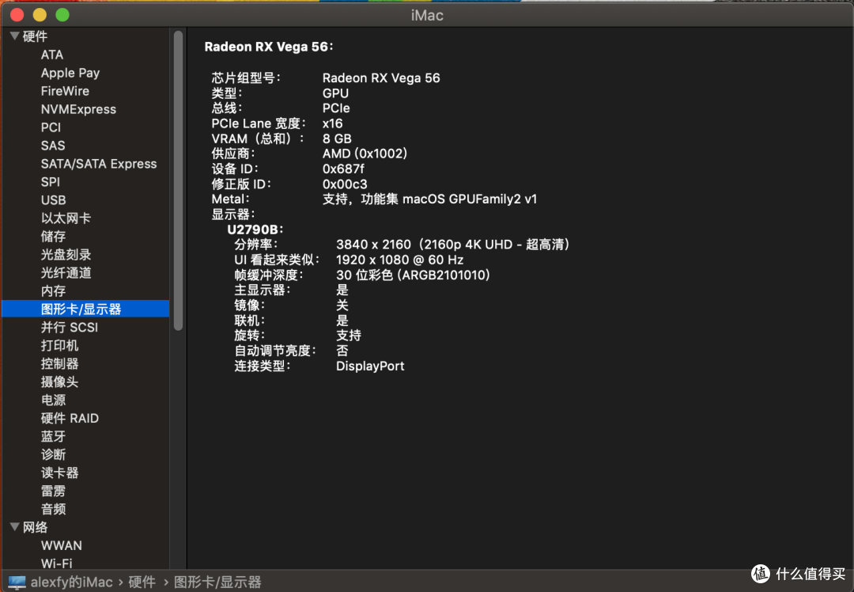Show 音频 audio information

click(53, 509)
